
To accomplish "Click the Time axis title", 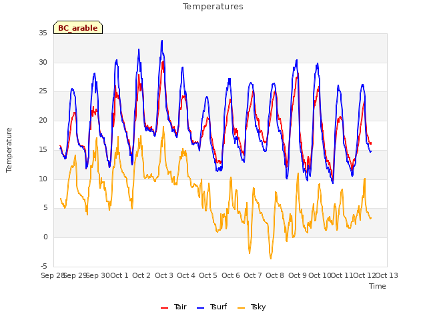I will pyautogui.click(x=378, y=286).
